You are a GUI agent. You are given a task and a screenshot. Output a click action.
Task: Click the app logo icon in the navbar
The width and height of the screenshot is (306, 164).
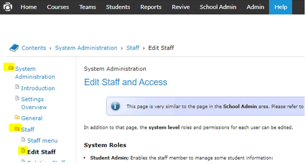tap(8, 7)
